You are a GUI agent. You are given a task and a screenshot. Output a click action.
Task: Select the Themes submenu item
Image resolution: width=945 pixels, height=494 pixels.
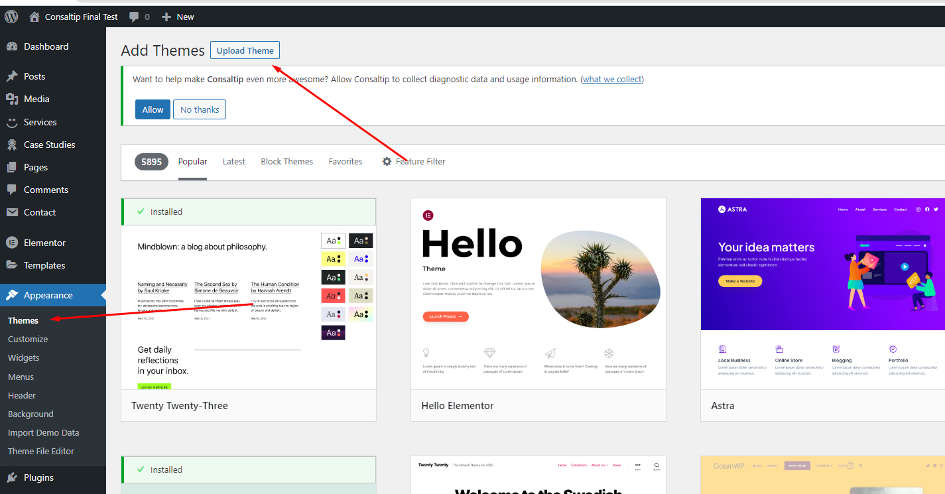[x=23, y=320]
